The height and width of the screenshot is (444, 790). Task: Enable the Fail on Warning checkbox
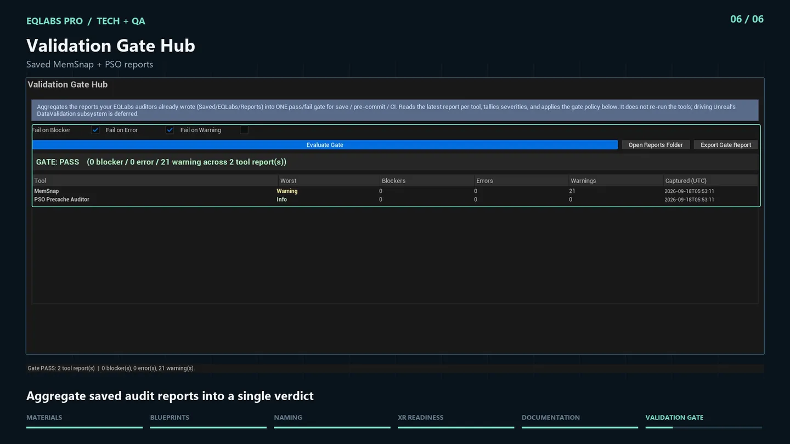coord(244,130)
